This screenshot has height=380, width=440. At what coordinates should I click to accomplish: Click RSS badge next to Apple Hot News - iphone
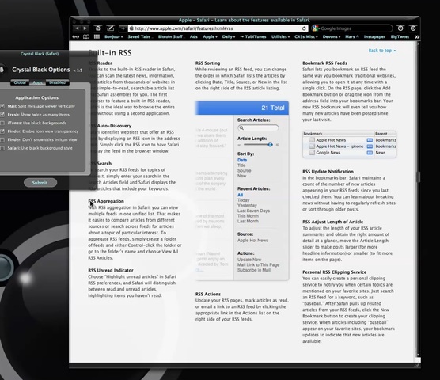tap(370, 146)
